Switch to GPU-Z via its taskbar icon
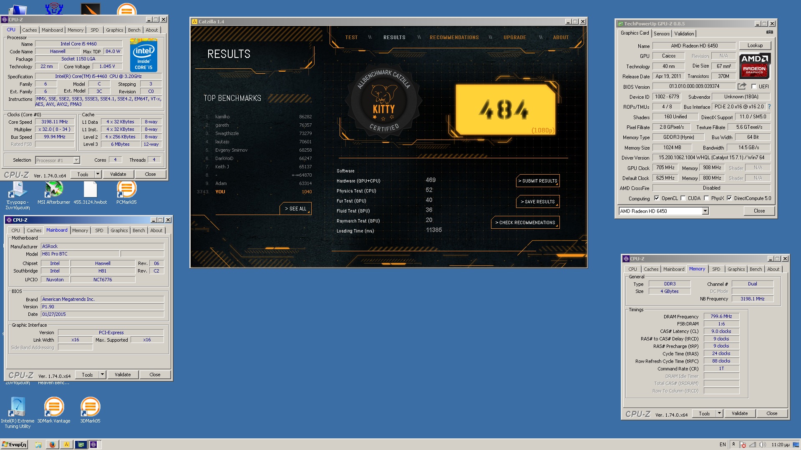The height and width of the screenshot is (450, 801). (81, 445)
